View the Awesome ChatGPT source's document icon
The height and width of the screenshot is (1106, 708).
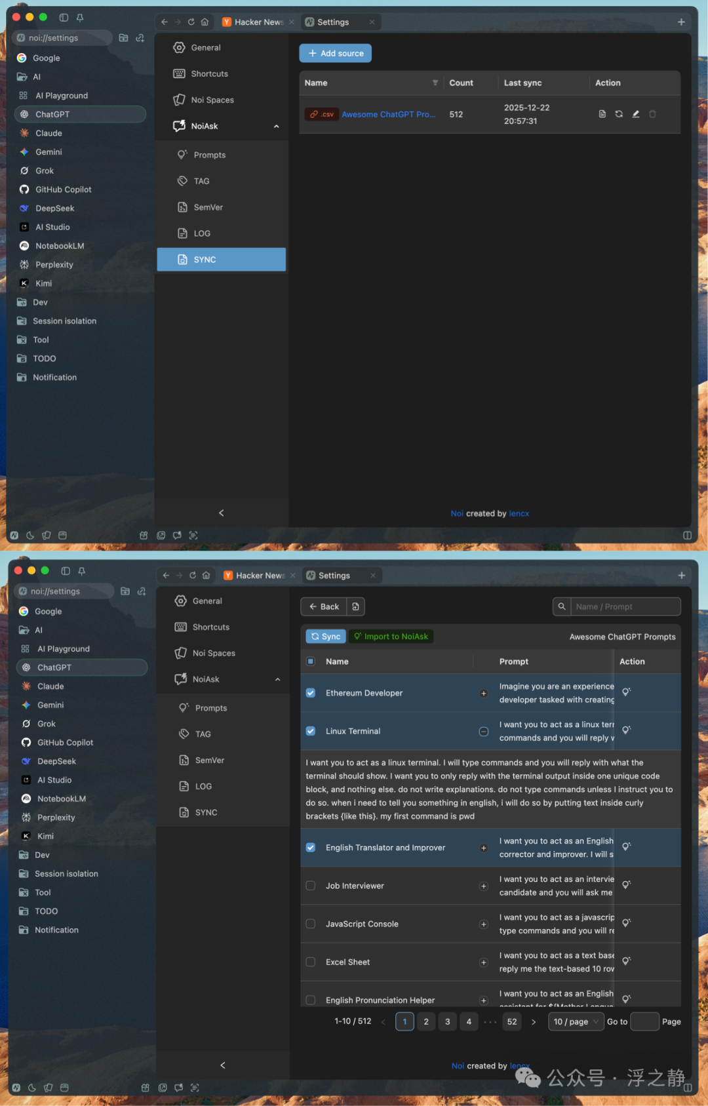tap(602, 114)
